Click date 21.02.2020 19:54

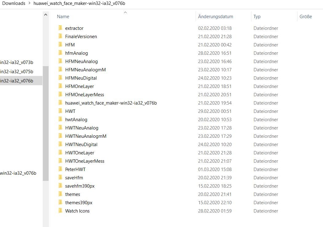[x=215, y=103]
